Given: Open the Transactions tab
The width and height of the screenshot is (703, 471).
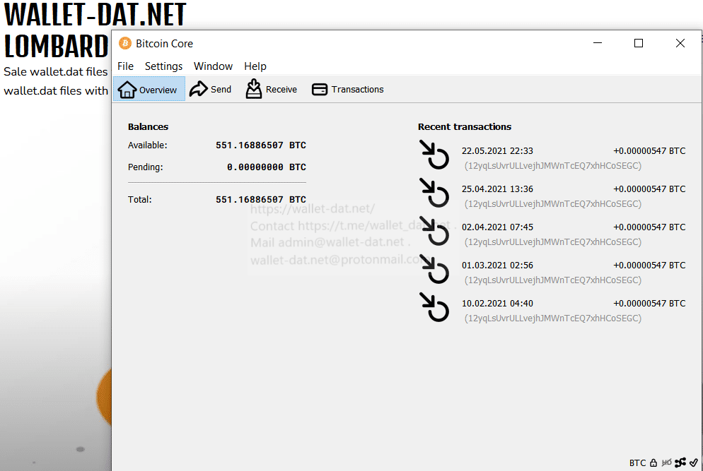Looking at the screenshot, I should click(348, 89).
